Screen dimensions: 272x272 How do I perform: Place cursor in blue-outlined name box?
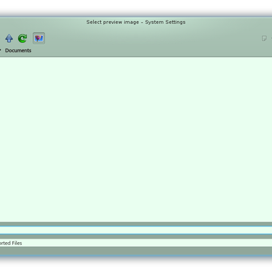tap(136, 230)
